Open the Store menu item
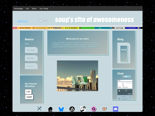 pyautogui.click(x=34, y=9)
